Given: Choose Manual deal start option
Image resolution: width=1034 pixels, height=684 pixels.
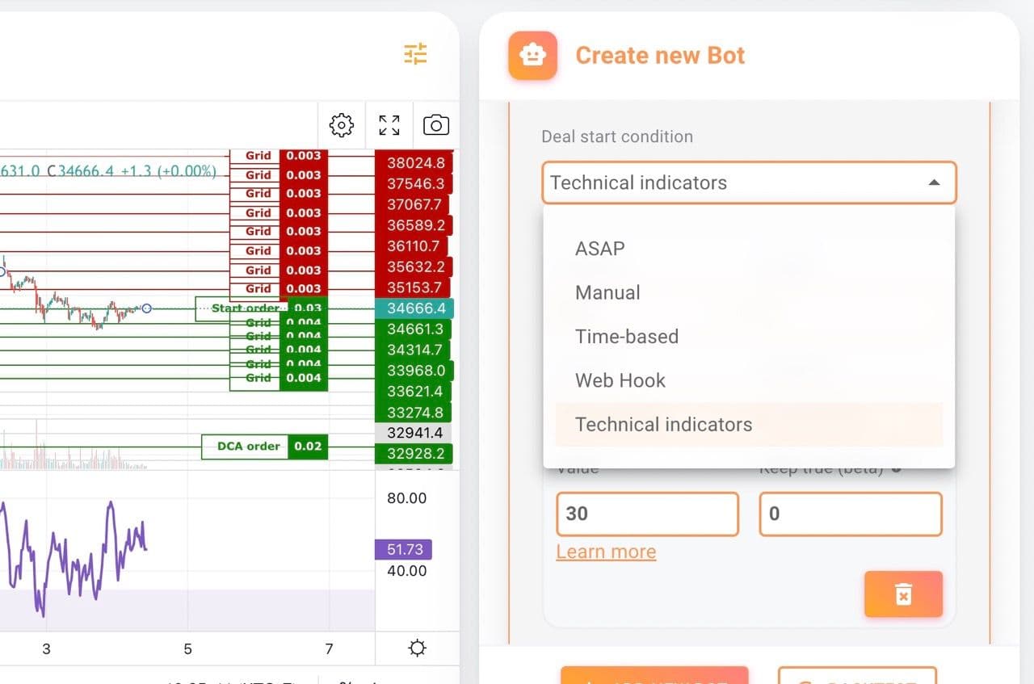Looking at the screenshot, I should point(607,292).
